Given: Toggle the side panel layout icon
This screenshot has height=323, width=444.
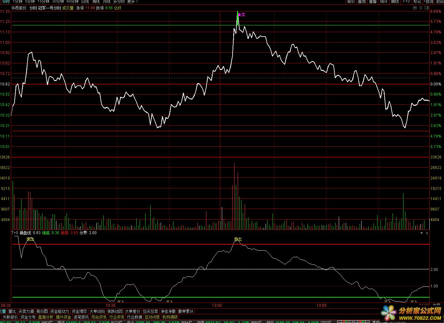Looking at the screenshot, I should pos(427,8).
